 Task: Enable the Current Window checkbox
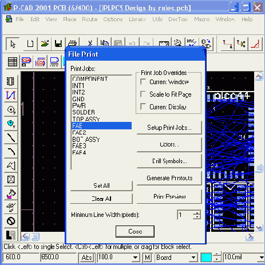pyautogui.click(x=143, y=82)
